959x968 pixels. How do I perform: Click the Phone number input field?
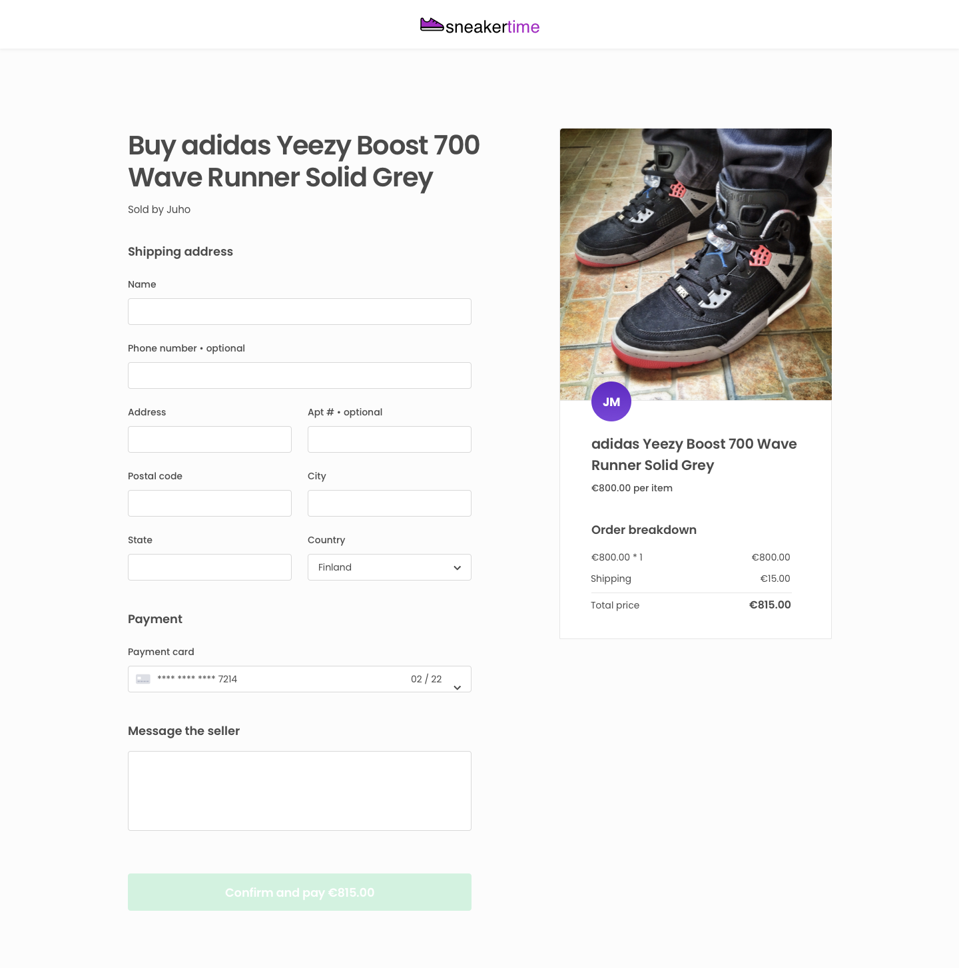[x=299, y=375]
